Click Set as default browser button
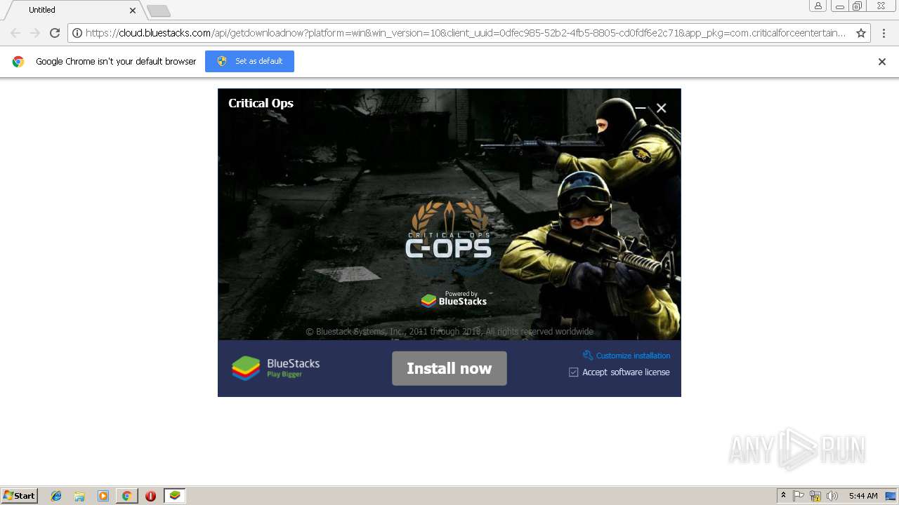Screen dimensions: 899x505 coord(249,61)
